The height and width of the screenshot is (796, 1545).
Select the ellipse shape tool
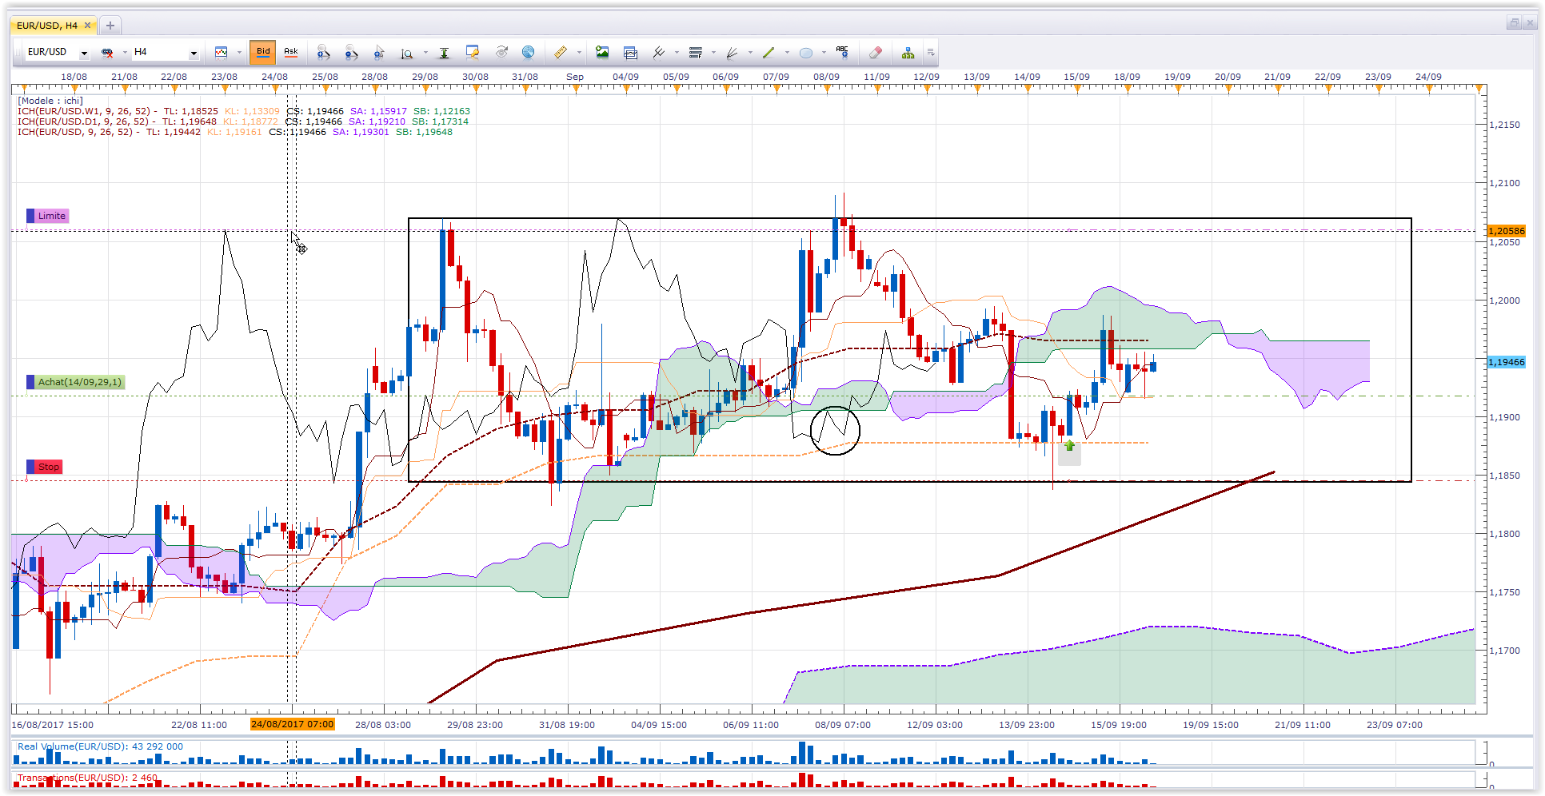[x=806, y=53]
